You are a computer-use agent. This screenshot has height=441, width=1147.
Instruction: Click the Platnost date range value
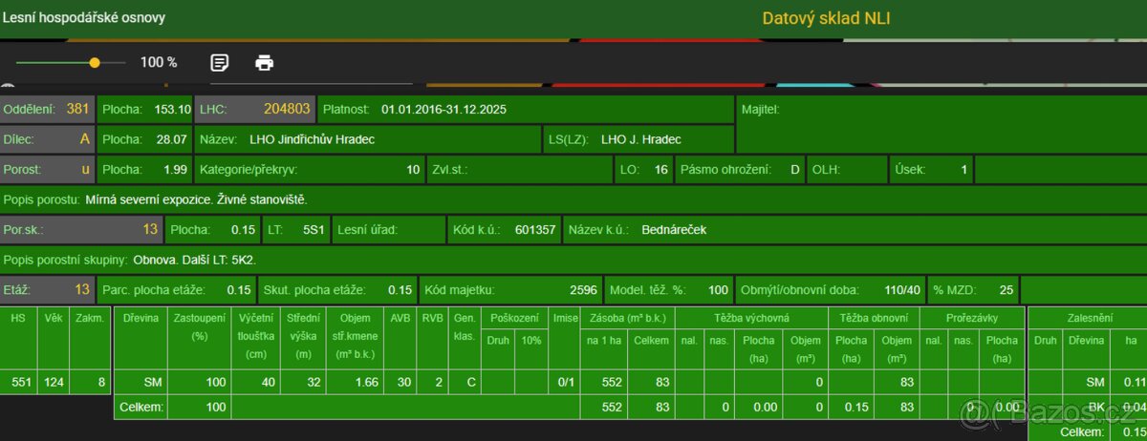[444, 110]
